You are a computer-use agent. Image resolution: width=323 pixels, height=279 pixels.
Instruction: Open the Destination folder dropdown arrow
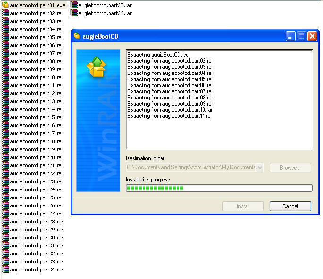(260, 167)
